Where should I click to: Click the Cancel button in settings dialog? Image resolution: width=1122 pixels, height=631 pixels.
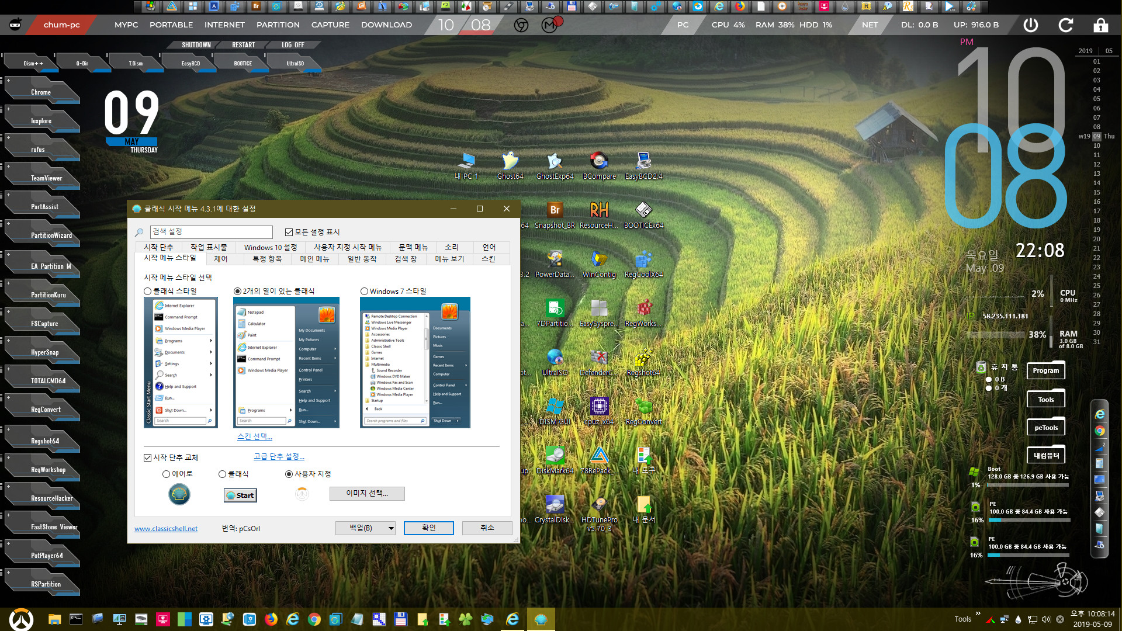coord(487,528)
